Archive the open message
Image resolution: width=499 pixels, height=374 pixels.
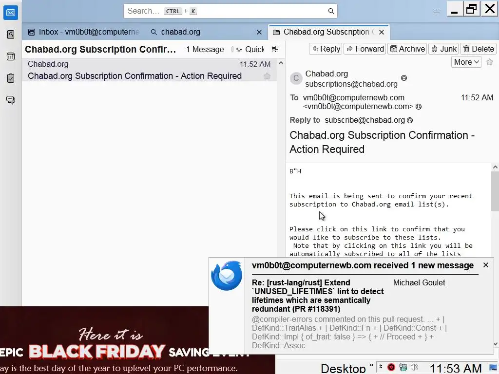(407, 49)
